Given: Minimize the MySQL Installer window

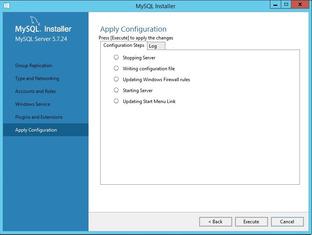Looking at the screenshot, I should [275, 4].
